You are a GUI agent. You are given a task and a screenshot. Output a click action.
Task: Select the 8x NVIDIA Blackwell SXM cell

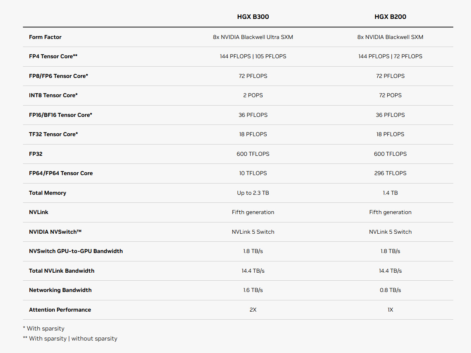[390, 37]
